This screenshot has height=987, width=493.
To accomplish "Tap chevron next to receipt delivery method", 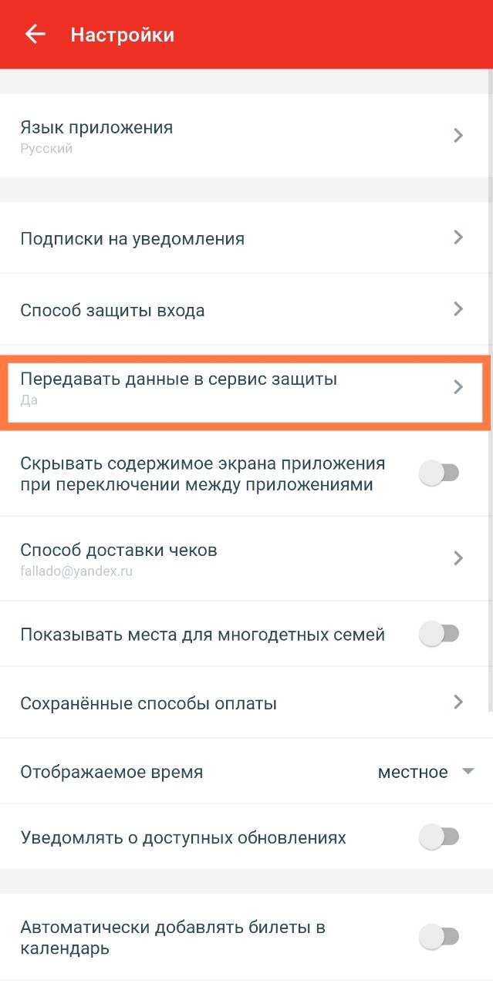I will click(x=458, y=558).
